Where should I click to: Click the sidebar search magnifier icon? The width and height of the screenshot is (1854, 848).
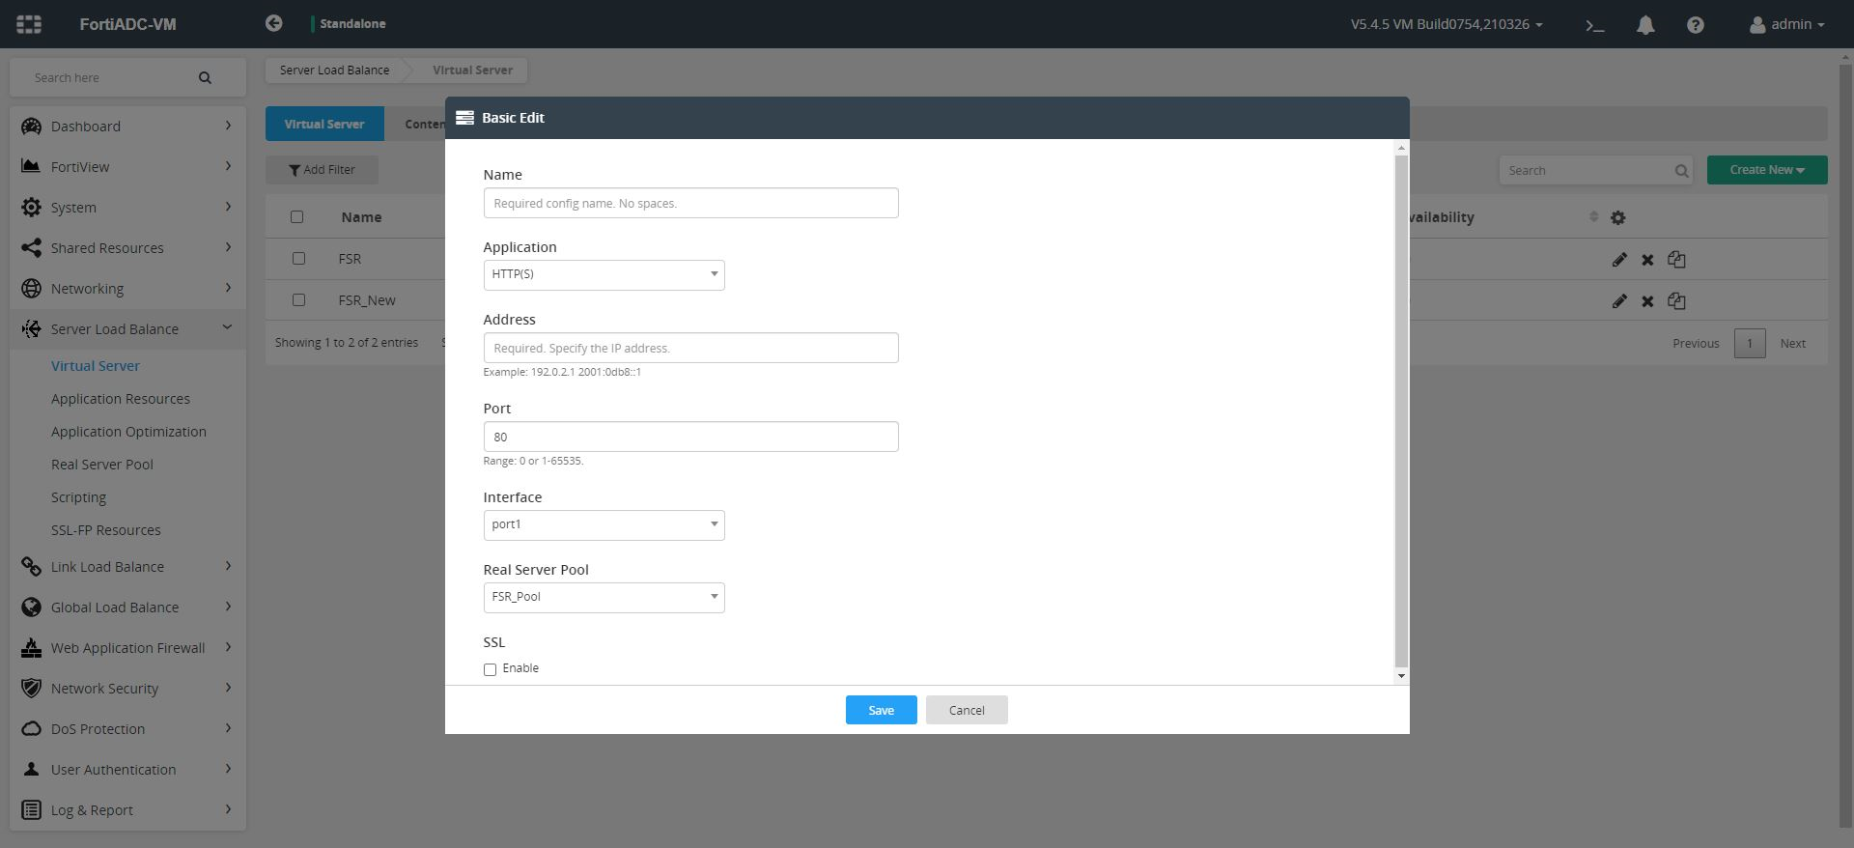[205, 77]
